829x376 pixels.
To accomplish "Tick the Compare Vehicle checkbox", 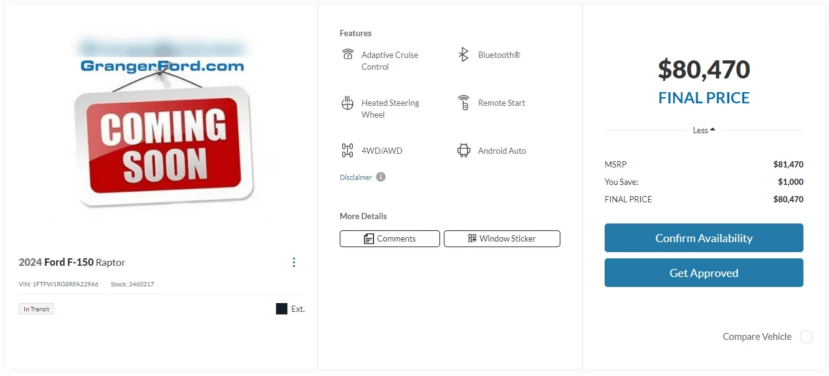I will coord(807,337).
